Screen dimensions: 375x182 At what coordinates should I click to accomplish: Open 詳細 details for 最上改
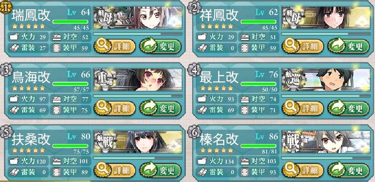(303, 108)
